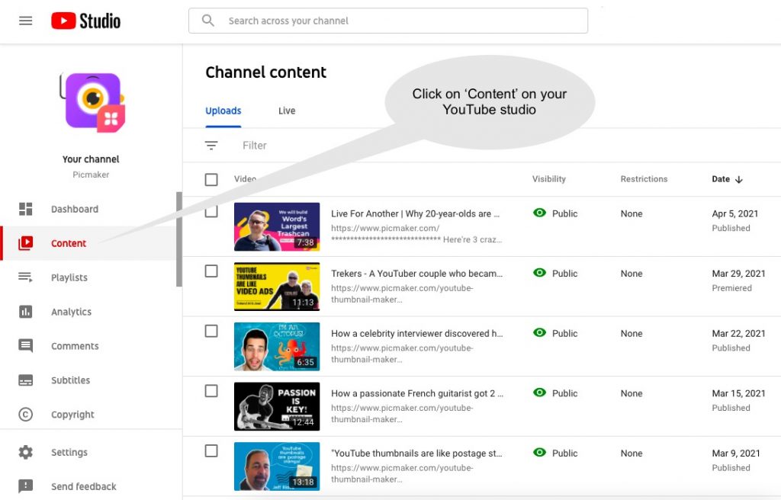The width and height of the screenshot is (781, 500).
Task: Click the Playlists list icon
Action: click(25, 277)
